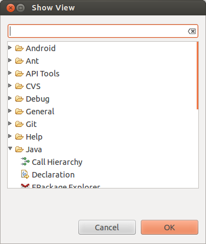Select the Java tree label
Viewport: 206px width, 244px height.
[x=34, y=149]
